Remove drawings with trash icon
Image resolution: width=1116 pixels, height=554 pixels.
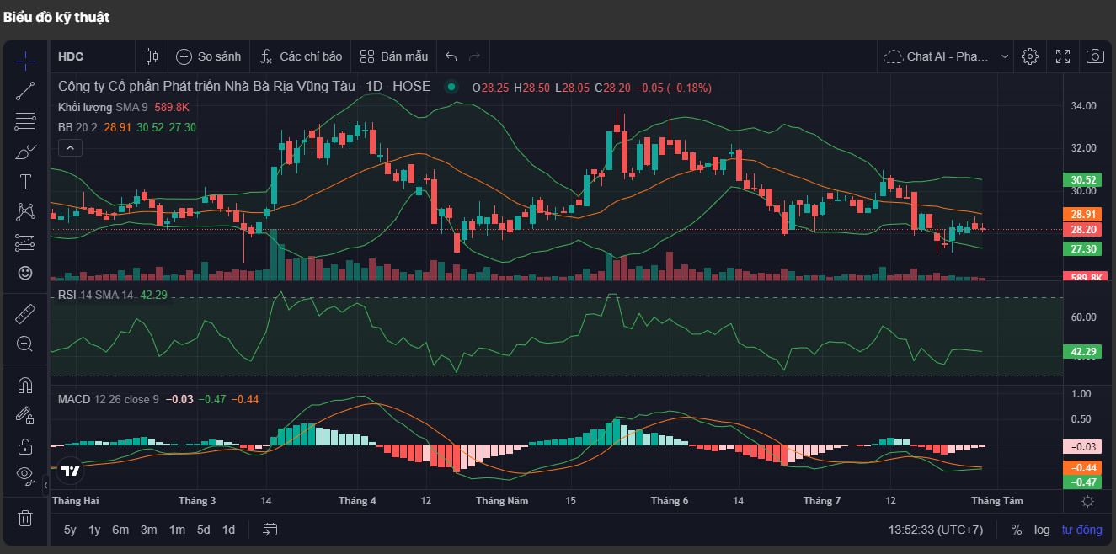(25, 518)
